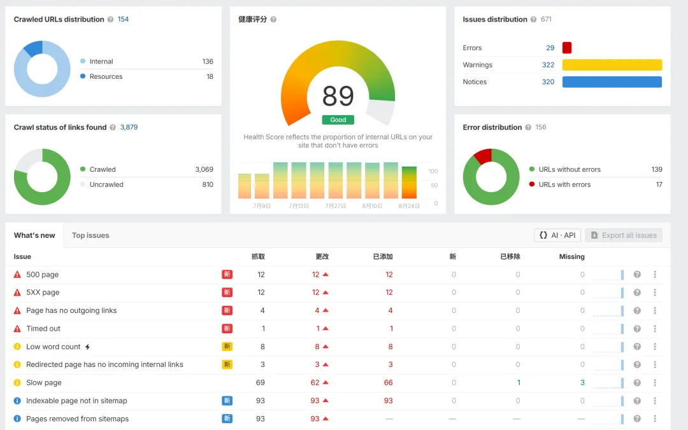The image size is (688, 430).
Task: Click help icon next to Error distribution
Action: click(x=528, y=127)
